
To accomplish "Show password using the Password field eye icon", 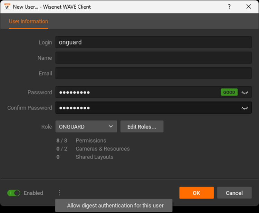I will tap(244, 93).
